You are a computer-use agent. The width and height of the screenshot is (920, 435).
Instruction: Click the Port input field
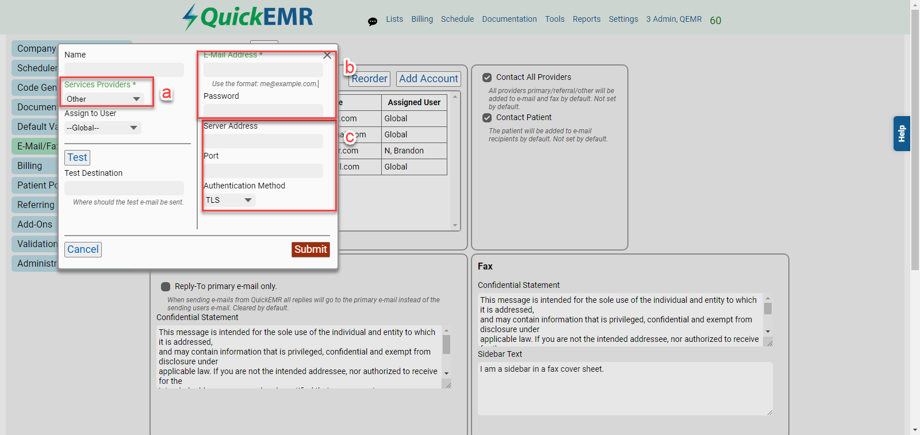click(263, 171)
